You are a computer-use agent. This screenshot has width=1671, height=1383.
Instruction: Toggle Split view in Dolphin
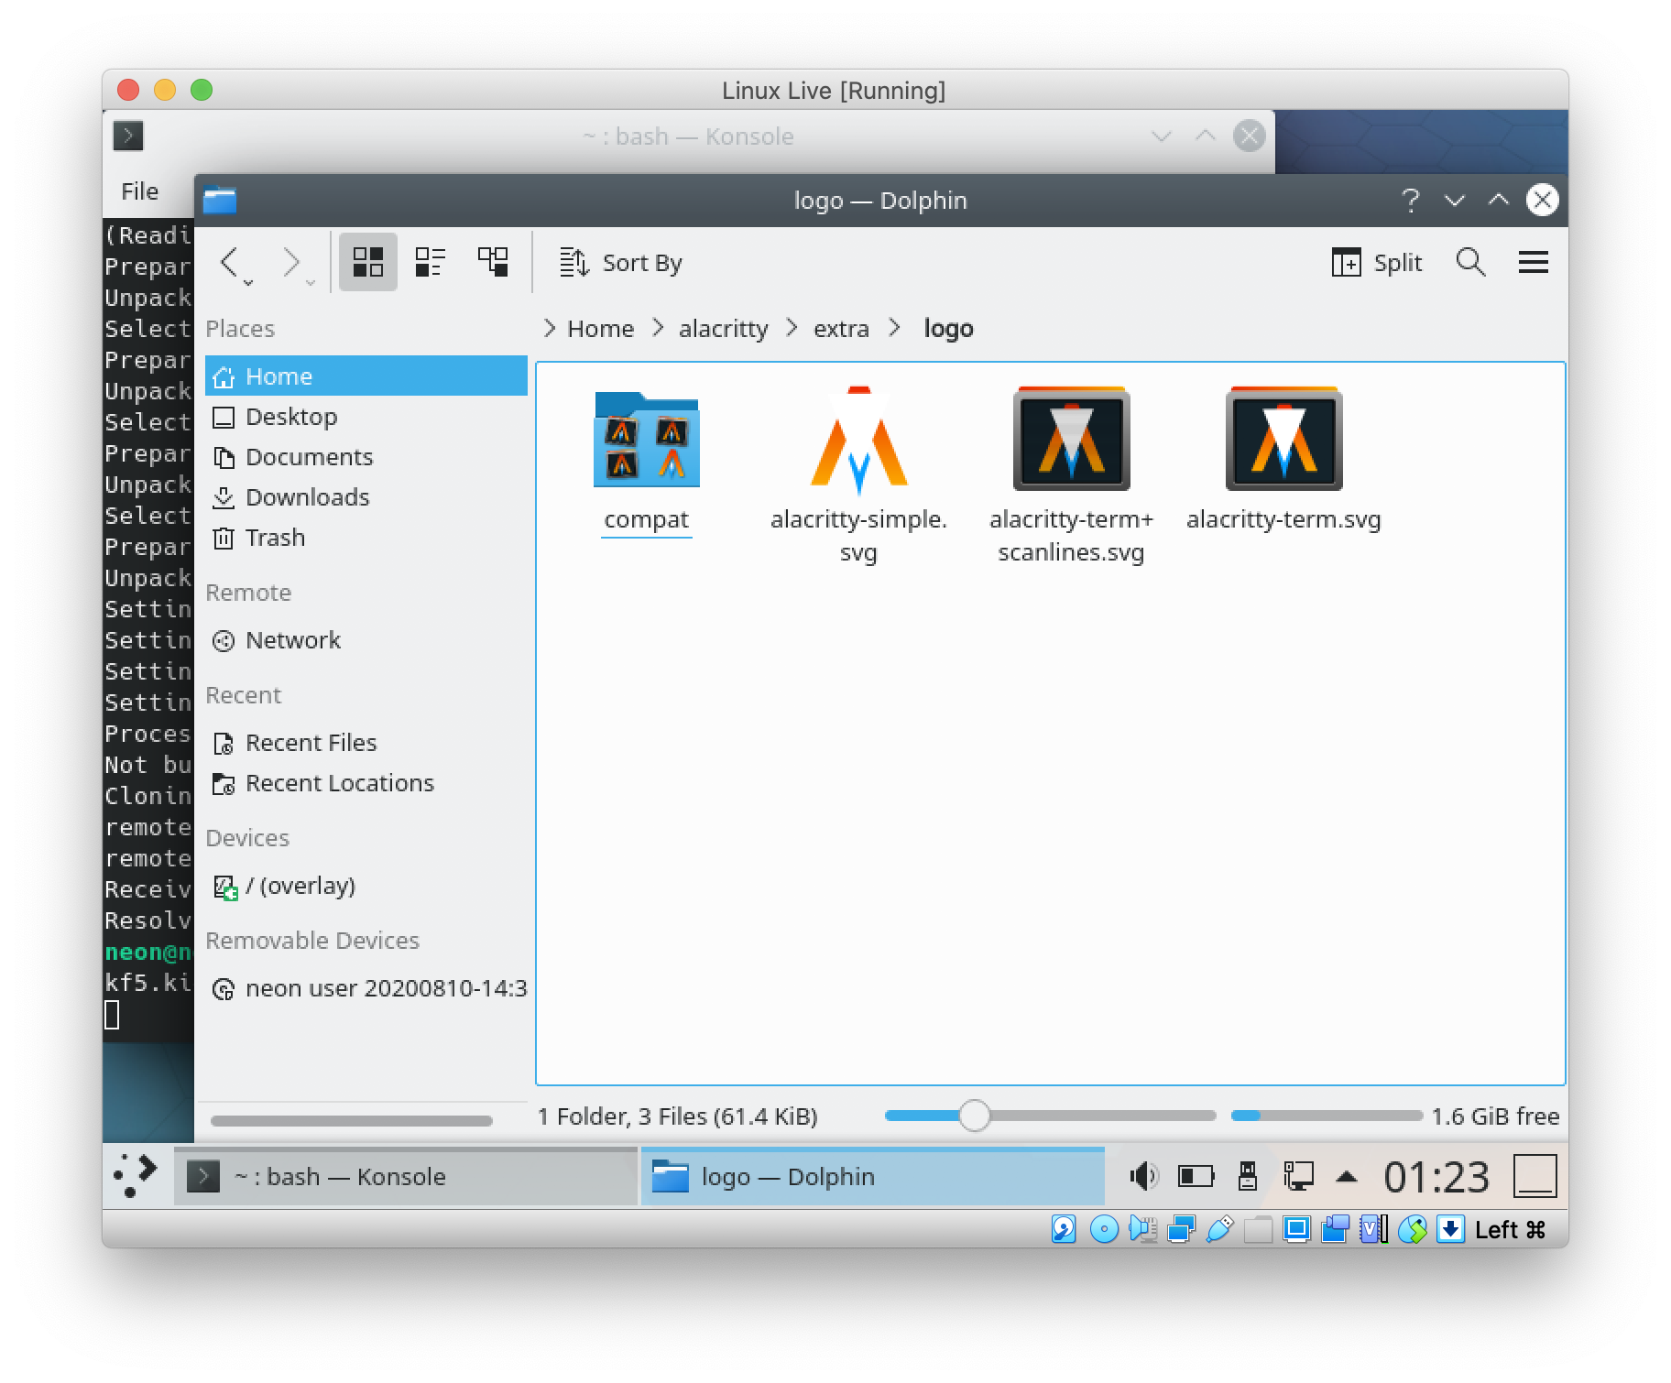click(1379, 263)
